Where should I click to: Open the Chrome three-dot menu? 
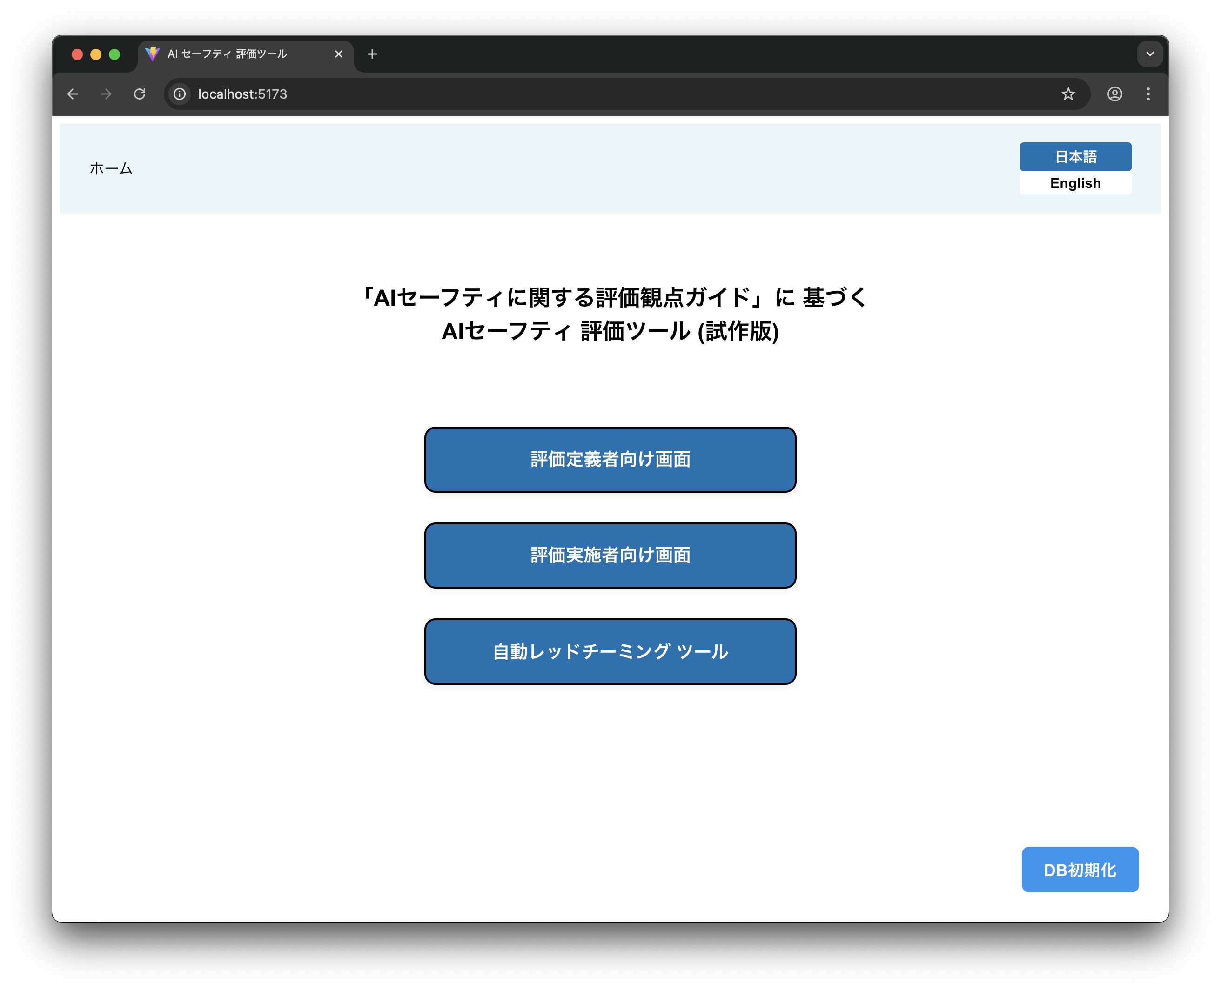(1148, 94)
